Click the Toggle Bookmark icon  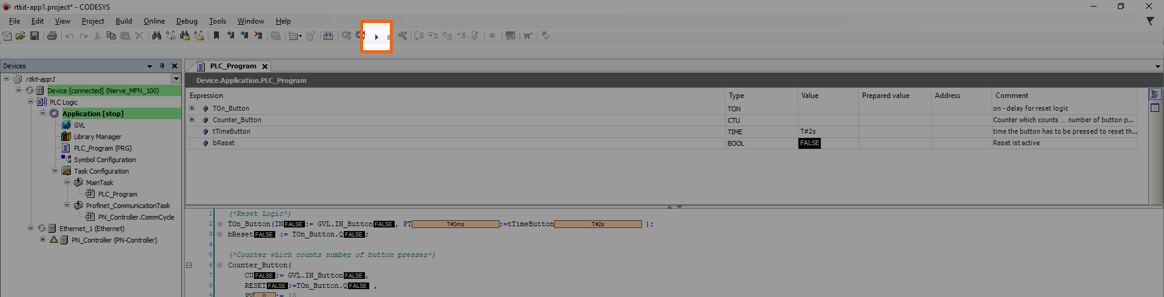pos(216,36)
